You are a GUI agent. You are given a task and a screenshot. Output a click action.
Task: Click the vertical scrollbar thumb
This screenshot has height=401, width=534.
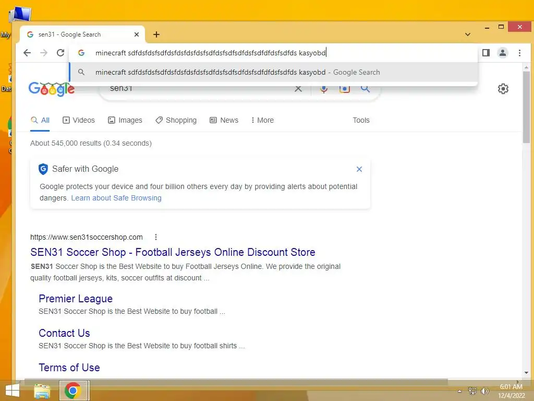pos(527,107)
